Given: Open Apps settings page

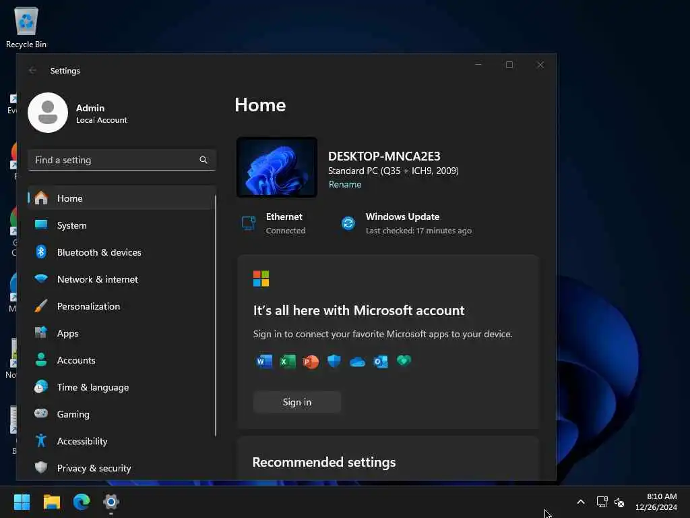Looking at the screenshot, I should tap(122, 333).
